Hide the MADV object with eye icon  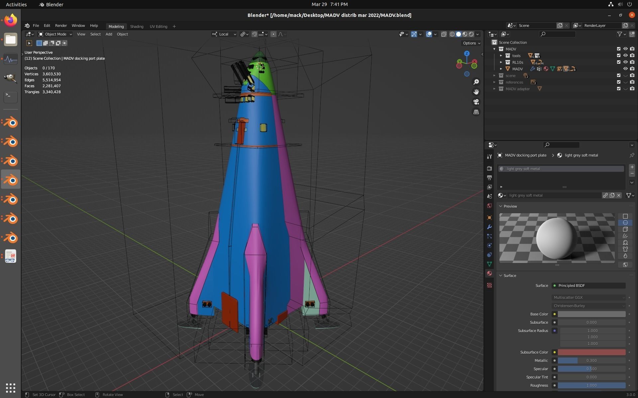tap(625, 69)
